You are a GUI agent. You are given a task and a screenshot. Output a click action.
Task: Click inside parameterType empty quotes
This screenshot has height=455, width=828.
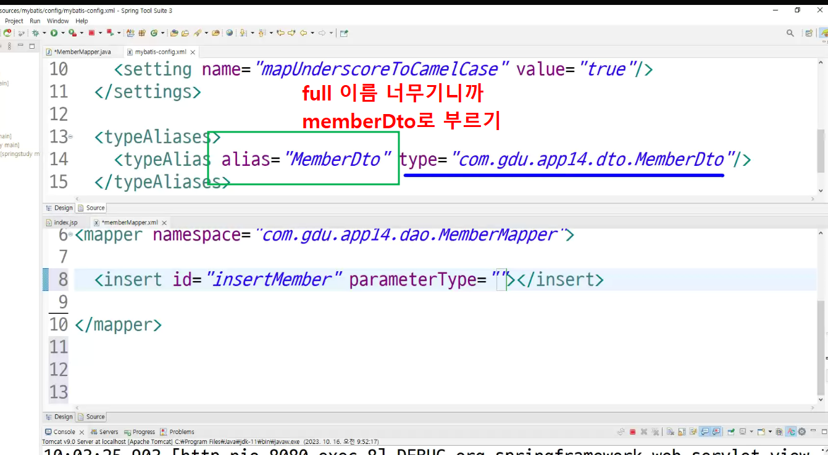(500, 280)
